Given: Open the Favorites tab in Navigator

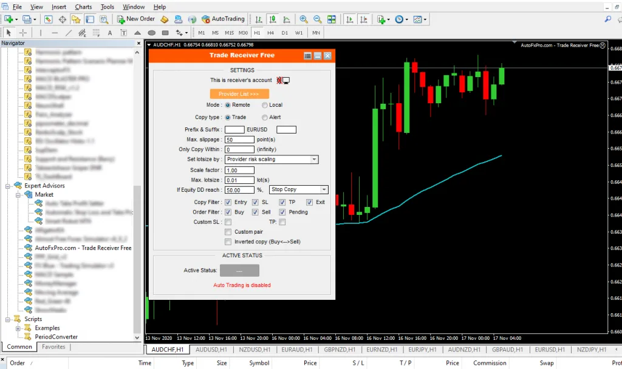Looking at the screenshot, I should point(53,347).
